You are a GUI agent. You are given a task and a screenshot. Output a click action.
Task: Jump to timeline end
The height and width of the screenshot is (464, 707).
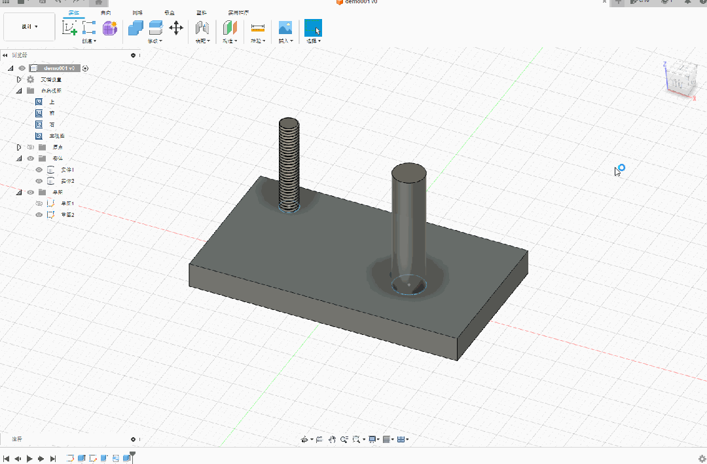pyautogui.click(x=53, y=459)
